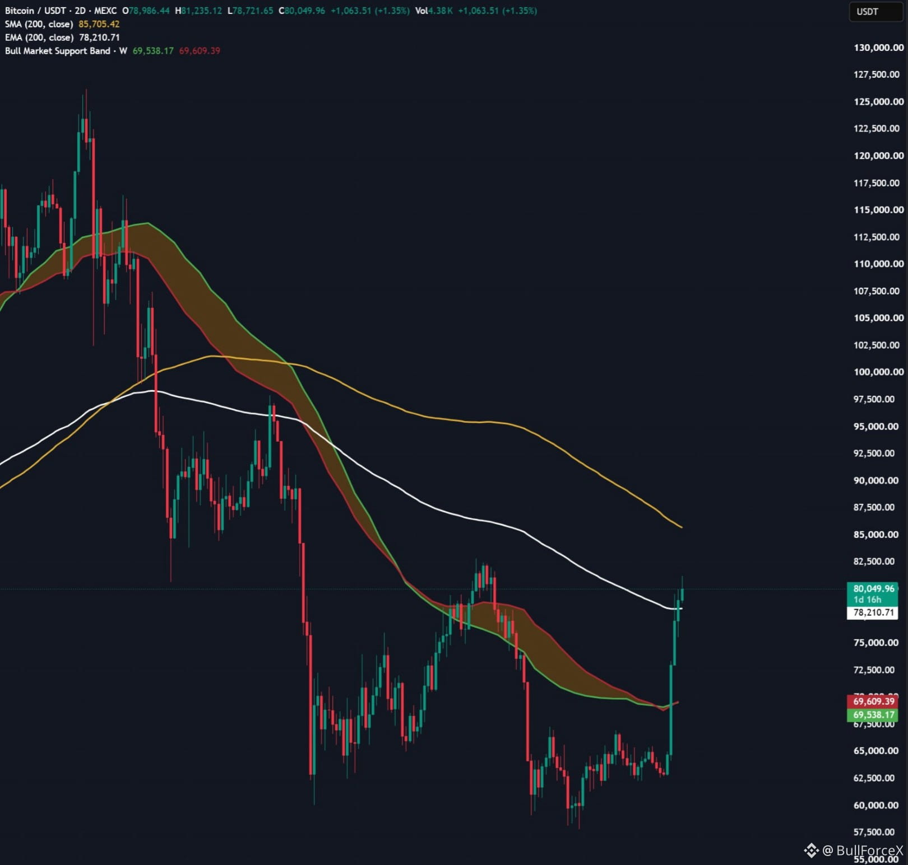Click the low value 78,721.65
The width and height of the screenshot is (908, 865).
click(x=253, y=11)
